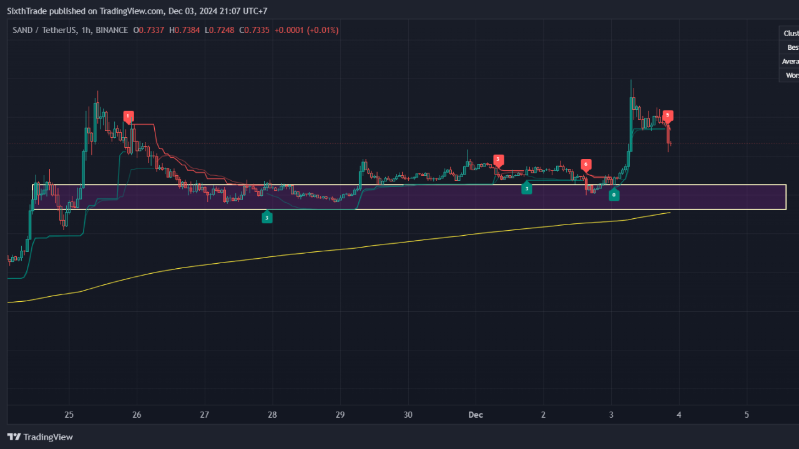This screenshot has height=449, width=799.
Task: Select the purple support zone rectangle
Action: pos(409,197)
